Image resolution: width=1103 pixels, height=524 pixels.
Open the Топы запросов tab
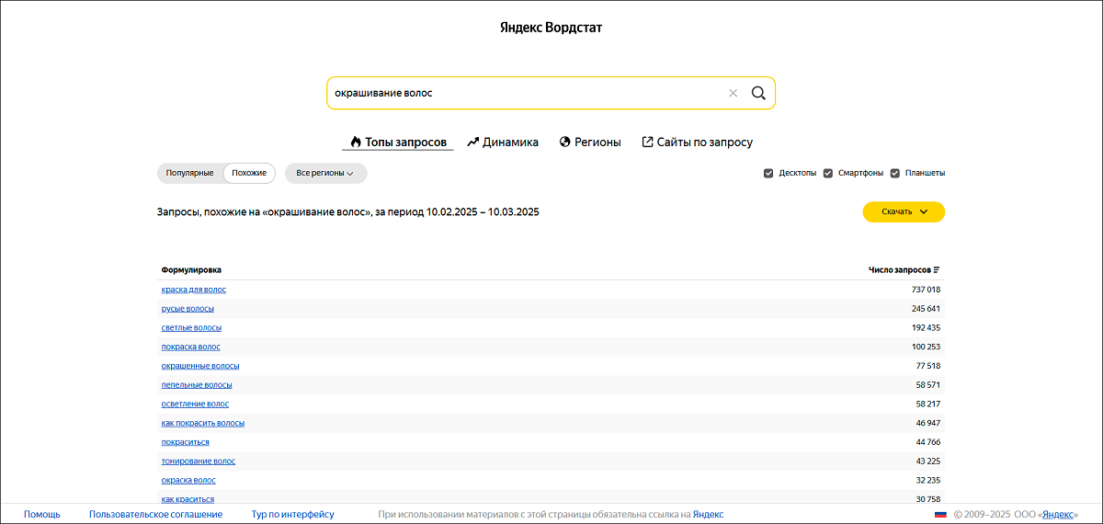(x=398, y=142)
